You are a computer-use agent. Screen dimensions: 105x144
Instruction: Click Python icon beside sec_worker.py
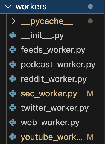pos(13,93)
